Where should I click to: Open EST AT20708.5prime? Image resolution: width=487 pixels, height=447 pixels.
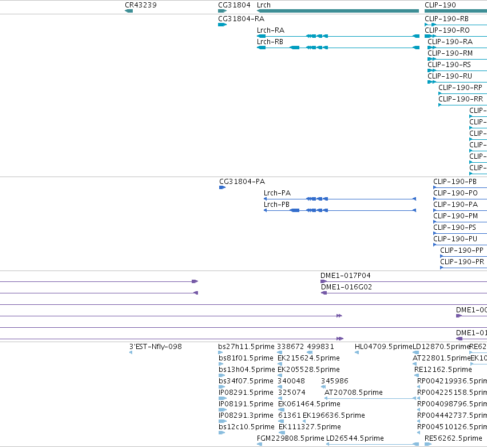[354, 393]
